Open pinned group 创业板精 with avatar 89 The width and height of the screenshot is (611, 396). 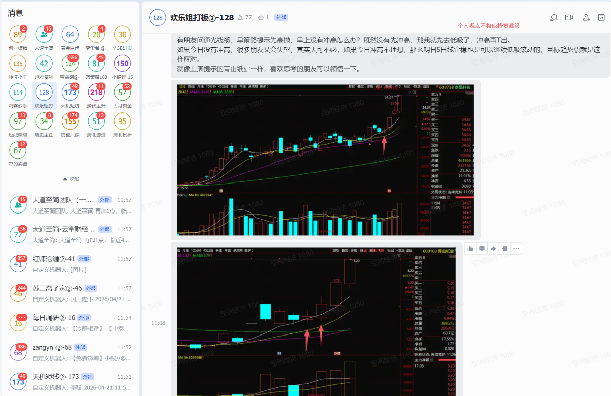(x=18, y=35)
